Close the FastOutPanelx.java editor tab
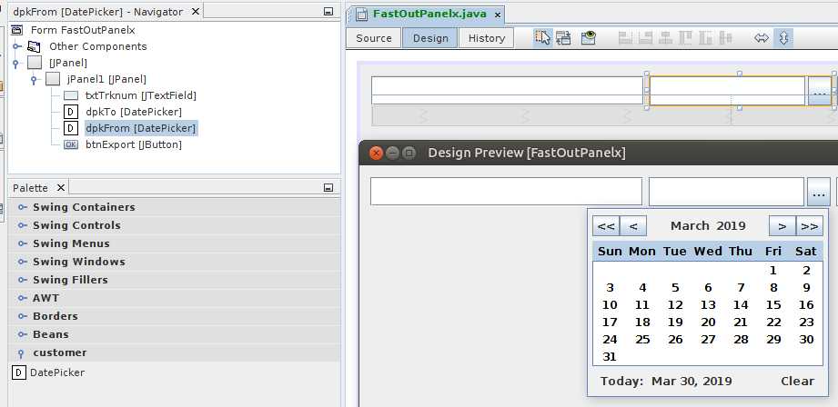 pos(498,15)
